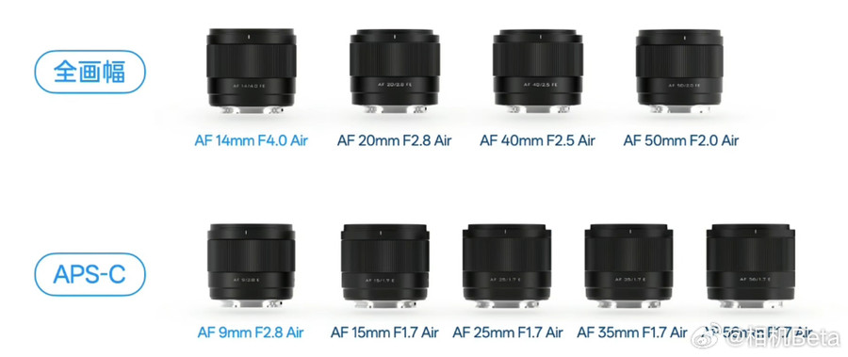Select the 全画幅 category button
The width and height of the screenshot is (848, 357).
click(x=90, y=72)
